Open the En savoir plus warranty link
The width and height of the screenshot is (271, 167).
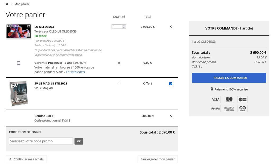(75, 72)
